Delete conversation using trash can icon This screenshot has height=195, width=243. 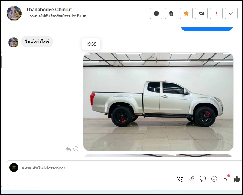click(x=171, y=13)
